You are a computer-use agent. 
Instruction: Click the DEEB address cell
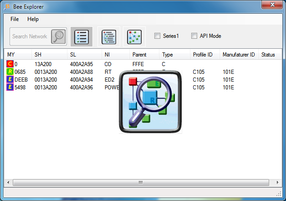tap(21, 80)
